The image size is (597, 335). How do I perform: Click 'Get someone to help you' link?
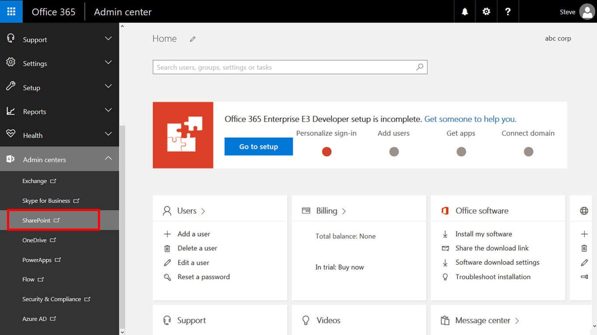tap(470, 119)
